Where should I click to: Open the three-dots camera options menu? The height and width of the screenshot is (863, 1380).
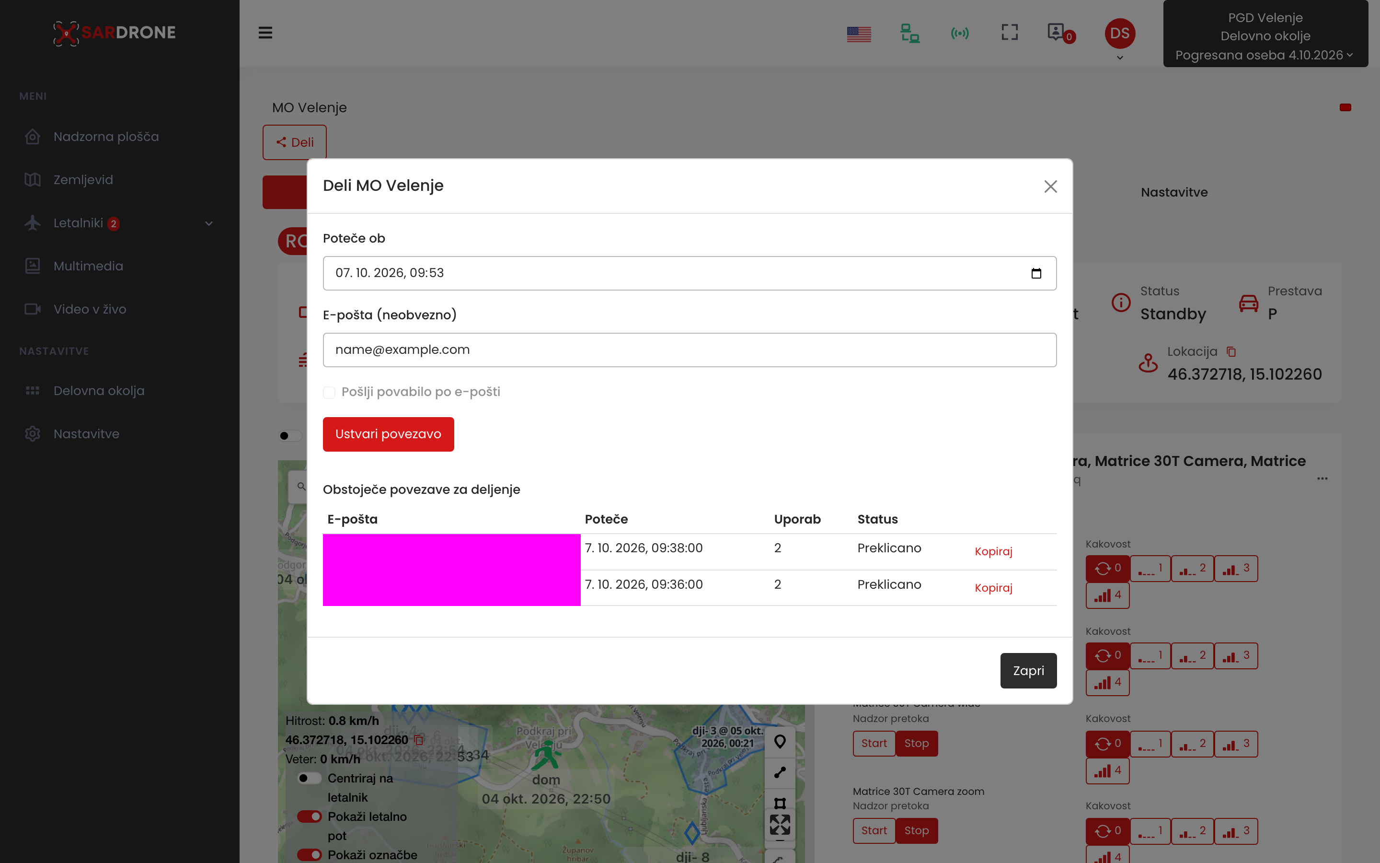(1322, 479)
